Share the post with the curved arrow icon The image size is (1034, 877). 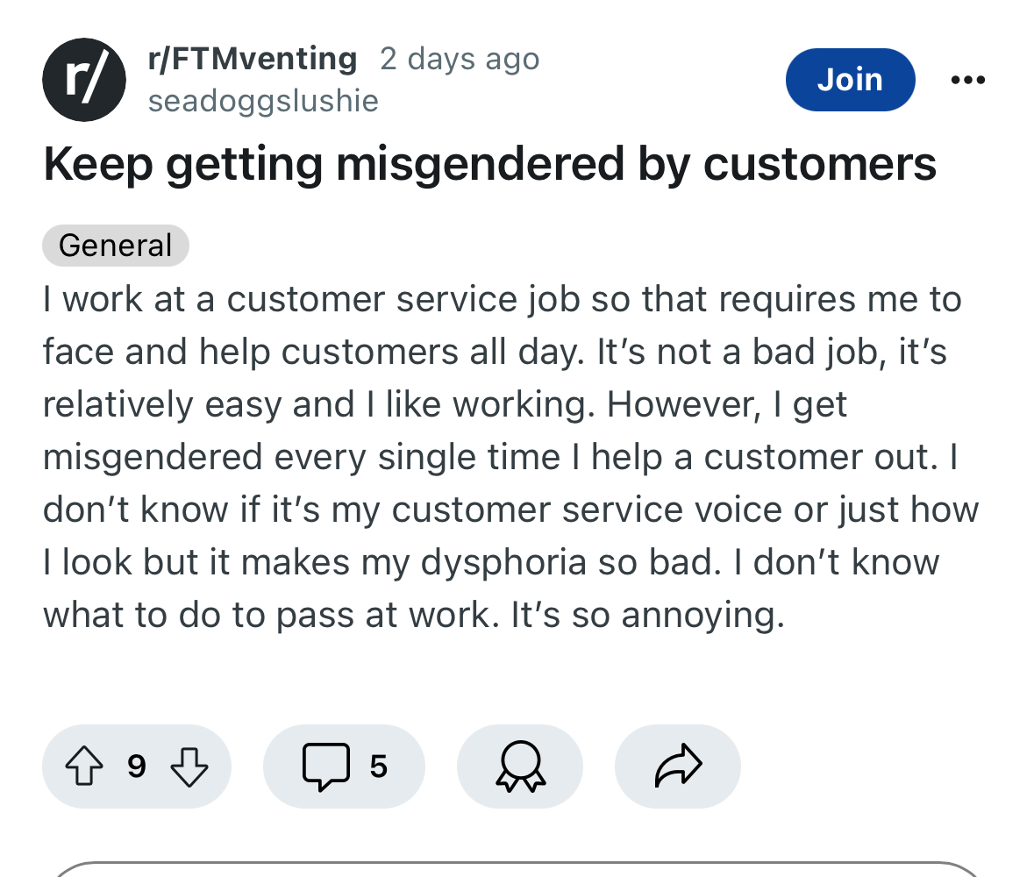tap(678, 766)
